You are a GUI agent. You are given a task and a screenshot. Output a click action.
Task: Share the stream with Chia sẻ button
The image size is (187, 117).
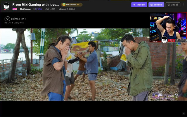tap(173, 5)
